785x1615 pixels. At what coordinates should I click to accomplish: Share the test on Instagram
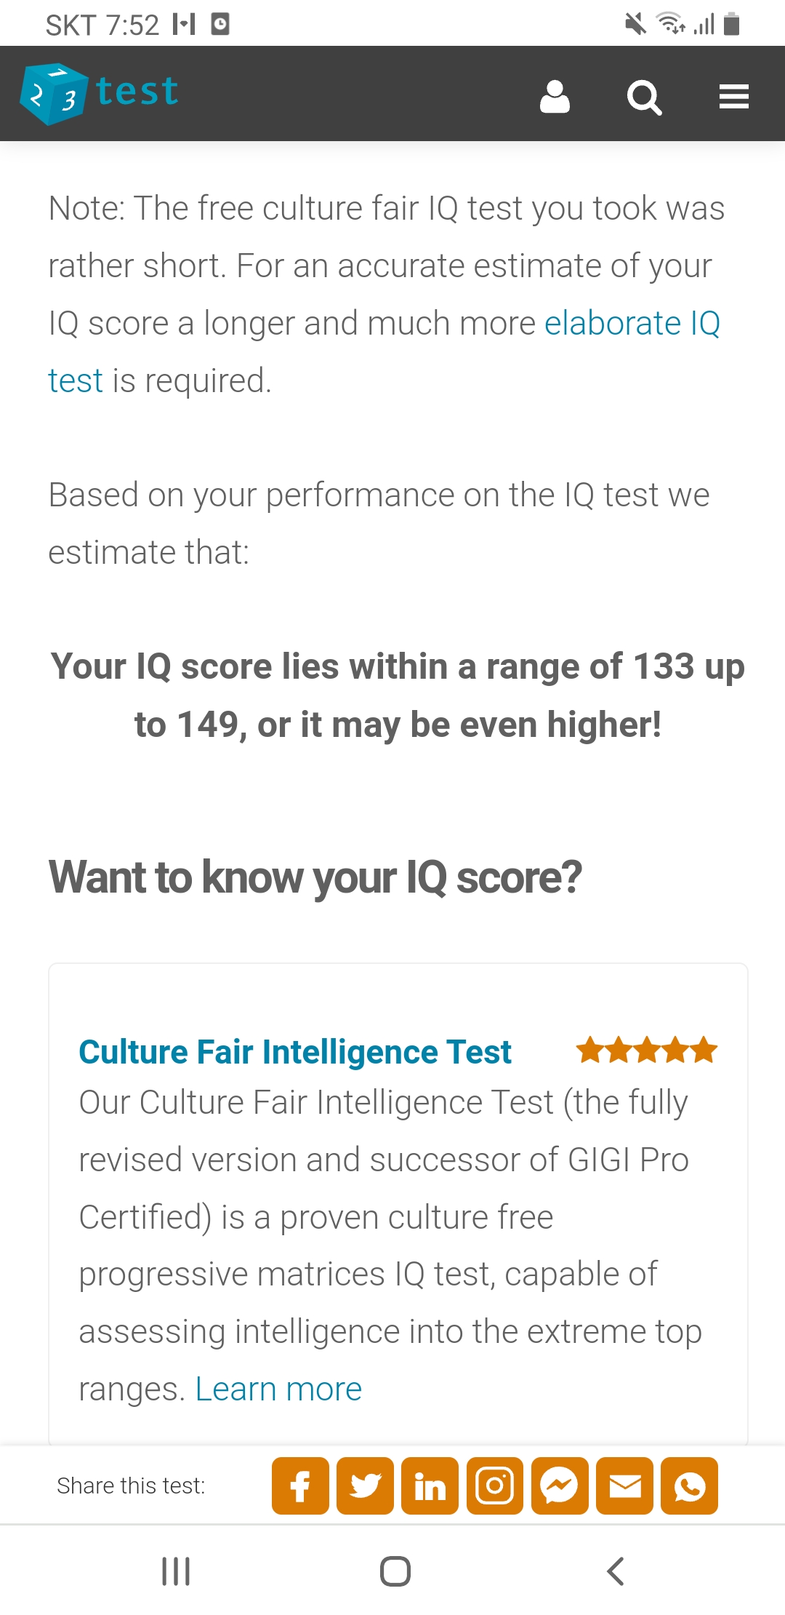494,1487
